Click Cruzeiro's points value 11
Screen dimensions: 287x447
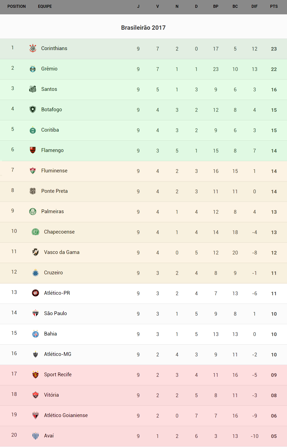coord(274,273)
